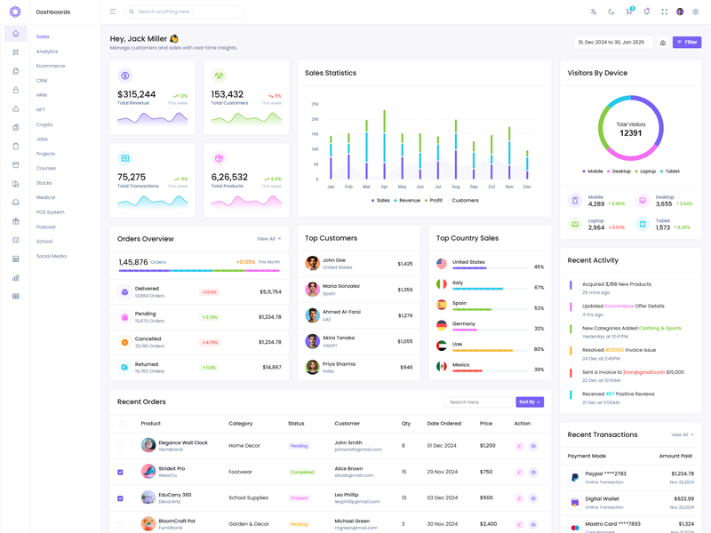Click the settings gear in header
Viewport: 711px width, 533px height.
[x=696, y=12]
